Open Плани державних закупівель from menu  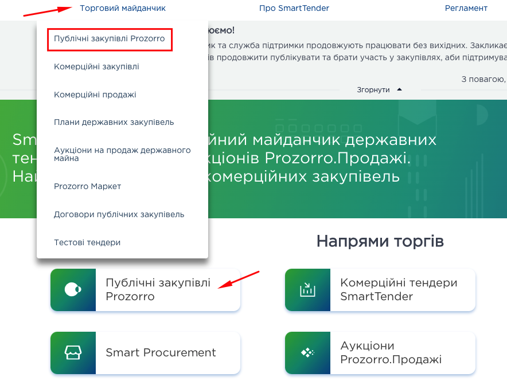tap(114, 123)
